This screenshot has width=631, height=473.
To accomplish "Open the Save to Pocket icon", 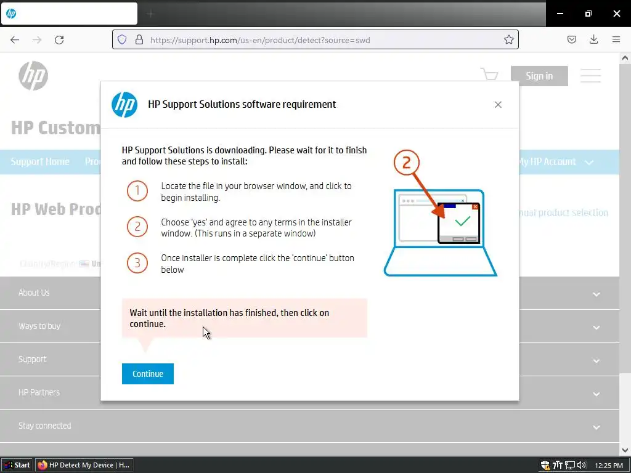I will pos(571,39).
